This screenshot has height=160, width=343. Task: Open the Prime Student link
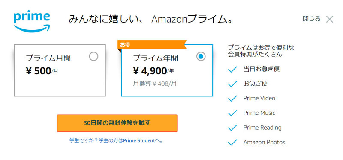pyautogui.click(x=116, y=140)
